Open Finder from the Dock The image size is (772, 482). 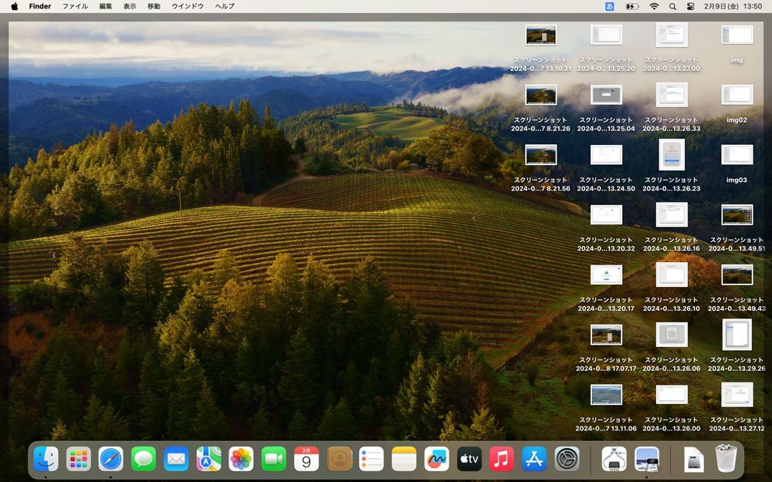tap(46, 459)
